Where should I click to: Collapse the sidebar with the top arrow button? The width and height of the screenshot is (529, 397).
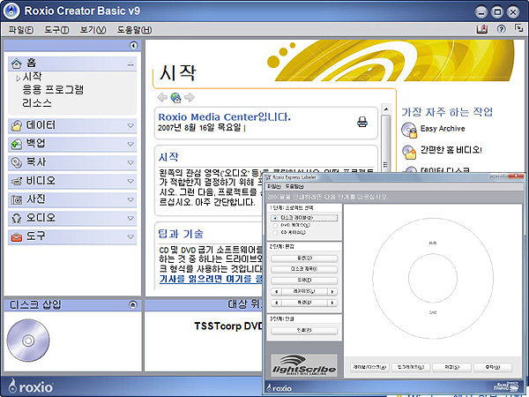pyautogui.click(x=134, y=45)
